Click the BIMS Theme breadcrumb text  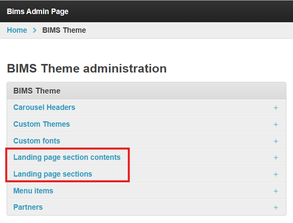click(x=64, y=30)
